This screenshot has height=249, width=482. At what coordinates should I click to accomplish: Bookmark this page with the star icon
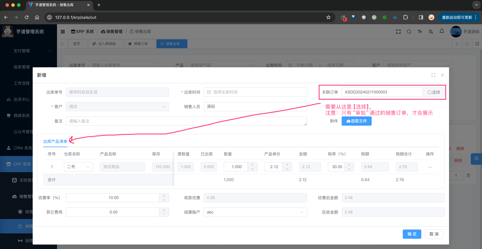pos(328,17)
